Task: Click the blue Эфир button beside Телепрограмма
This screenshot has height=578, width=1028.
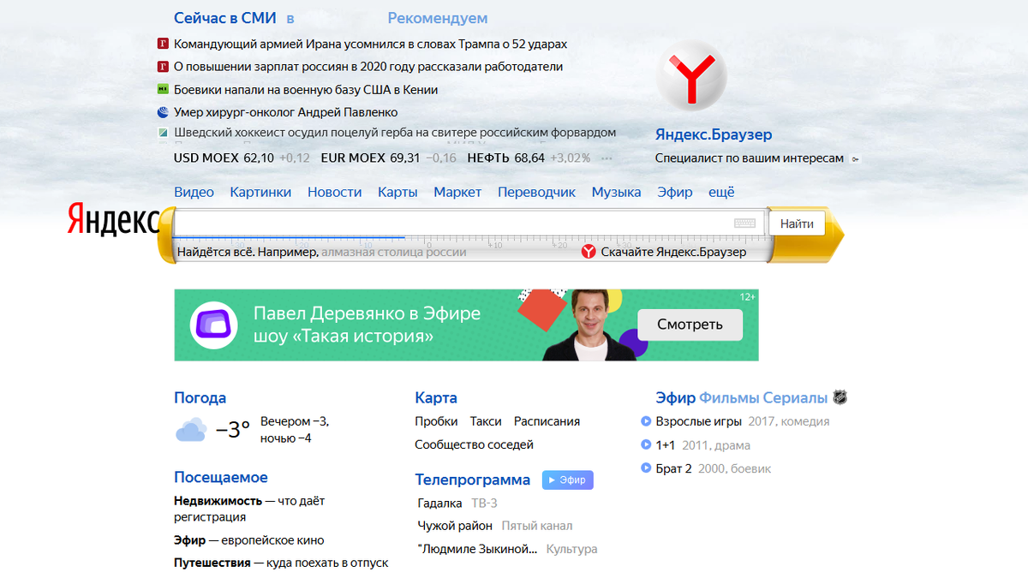Action: (567, 480)
